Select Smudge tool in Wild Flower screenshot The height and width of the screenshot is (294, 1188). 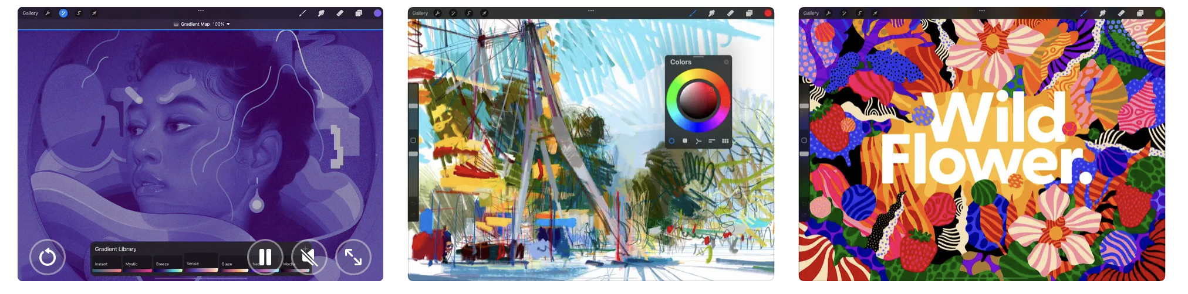[x=1102, y=13]
